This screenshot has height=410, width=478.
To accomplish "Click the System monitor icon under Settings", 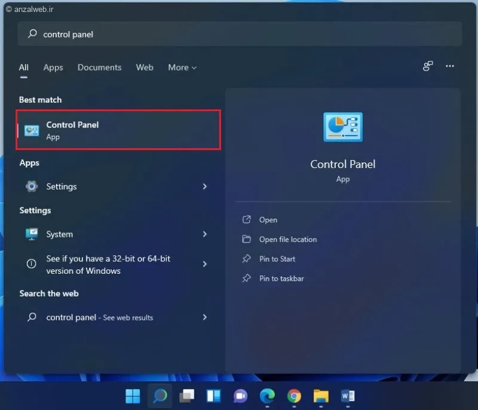I will [x=32, y=234].
